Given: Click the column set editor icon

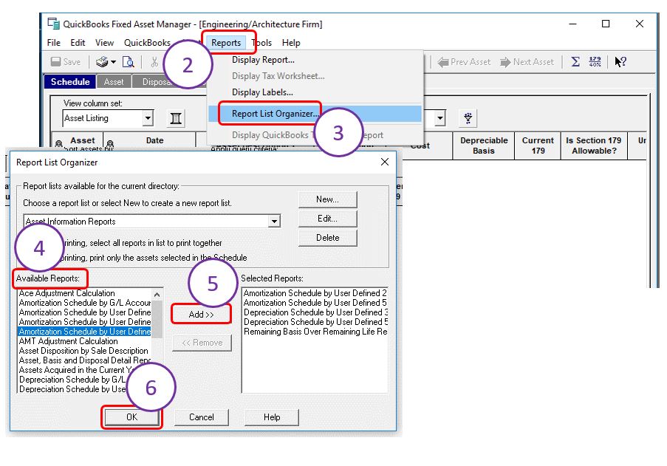Looking at the screenshot, I should (176, 118).
